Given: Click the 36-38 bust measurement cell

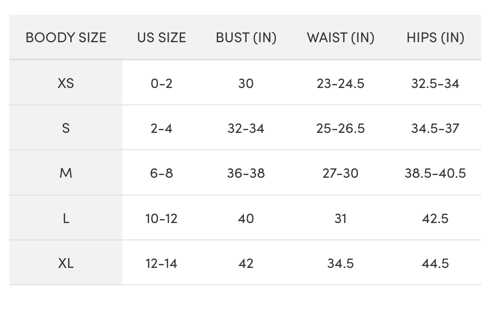Looking at the screenshot, I should (246, 173).
